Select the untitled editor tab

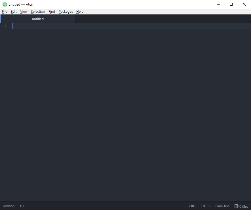coord(38,19)
